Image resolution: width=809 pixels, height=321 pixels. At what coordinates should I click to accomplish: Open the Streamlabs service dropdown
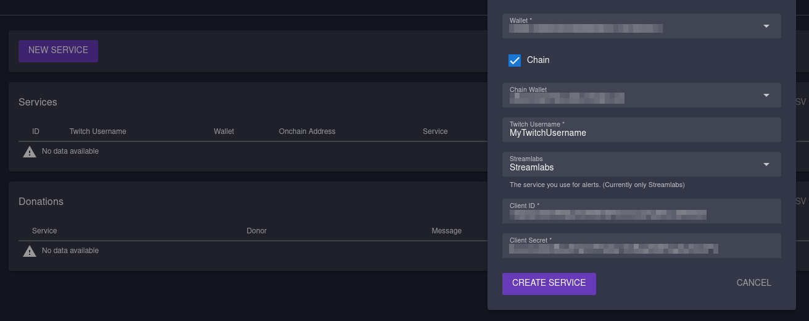point(766,164)
